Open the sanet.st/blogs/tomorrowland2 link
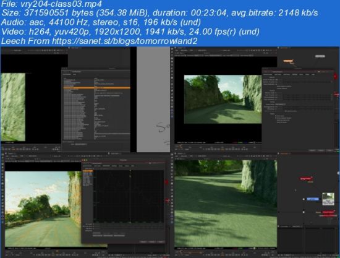 click(x=125, y=41)
